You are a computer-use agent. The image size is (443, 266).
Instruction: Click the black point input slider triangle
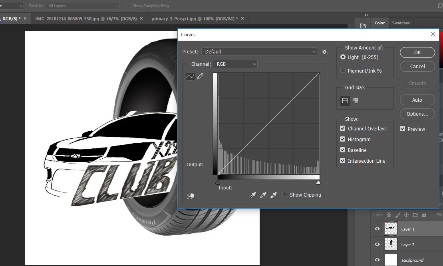tap(218, 183)
